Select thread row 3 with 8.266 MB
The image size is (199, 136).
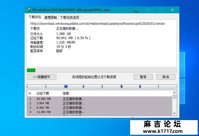pyautogui.click(x=99, y=108)
